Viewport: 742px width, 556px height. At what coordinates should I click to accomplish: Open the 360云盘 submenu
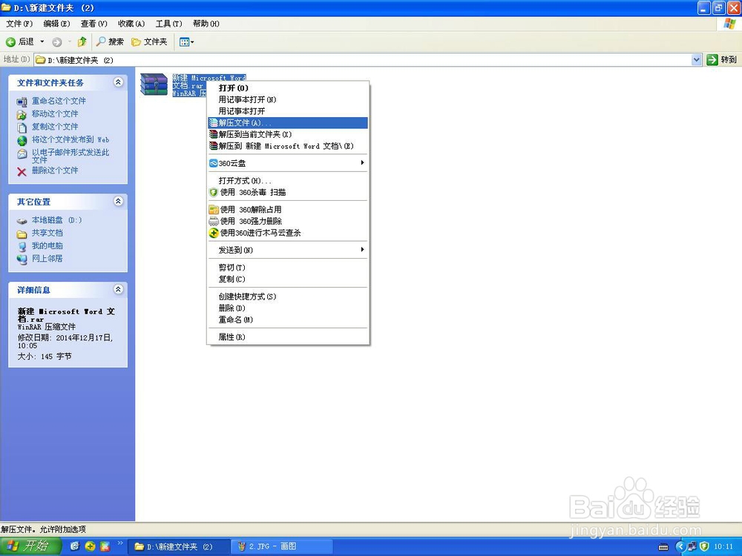[288, 163]
